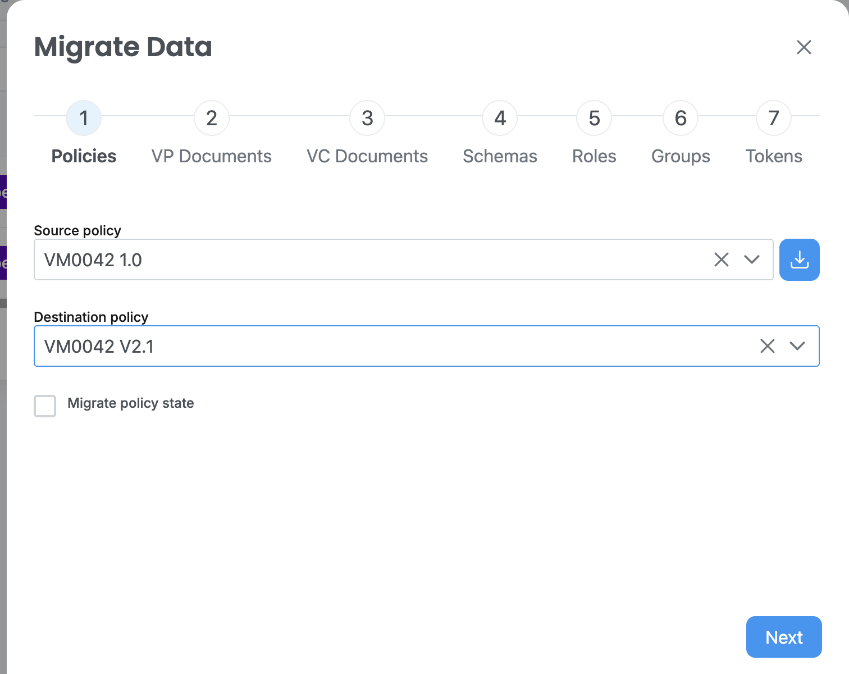The image size is (849, 674).
Task: Open the Source policy field showing VM0042 1.0
Action: [x=365, y=259]
